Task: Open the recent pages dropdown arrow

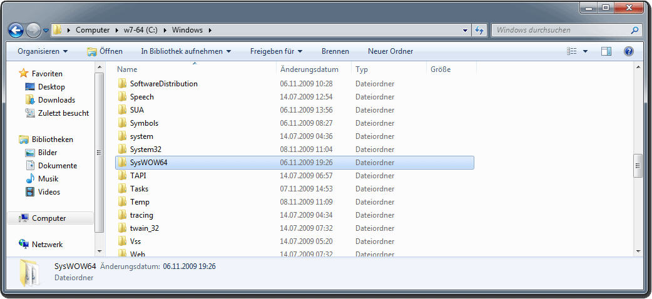Action: (x=46, y=31)
